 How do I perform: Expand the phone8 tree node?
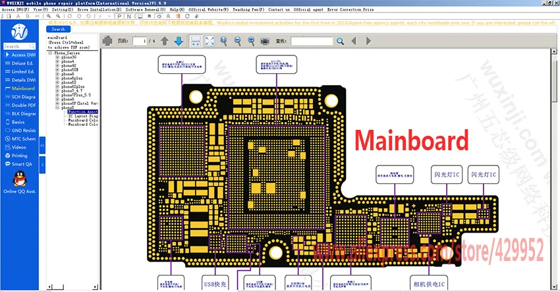pos(57,100)
